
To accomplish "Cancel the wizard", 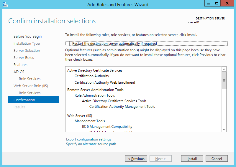I will 216,158.
